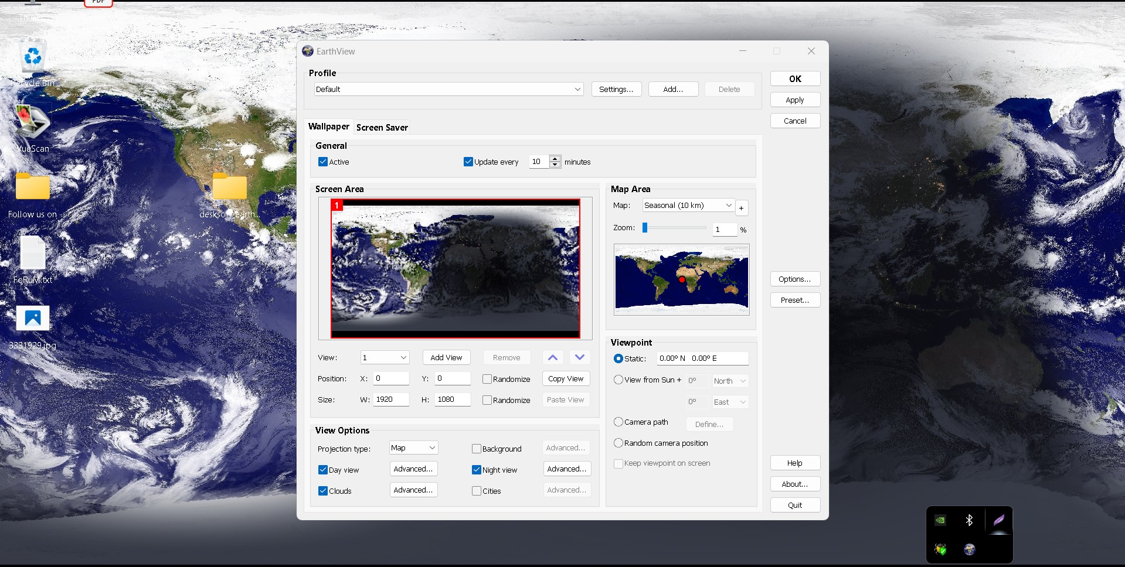Select Random camera position radio button
Image resolution: width=1125 pixels, height=567 pixels.
tap(618, 443)
